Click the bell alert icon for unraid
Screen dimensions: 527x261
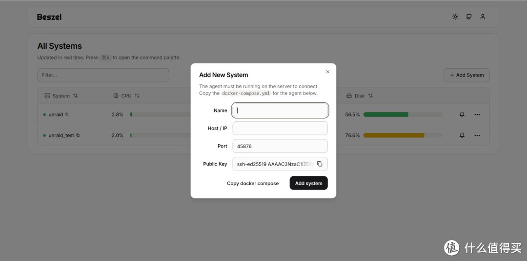click(x=462, y=115)
